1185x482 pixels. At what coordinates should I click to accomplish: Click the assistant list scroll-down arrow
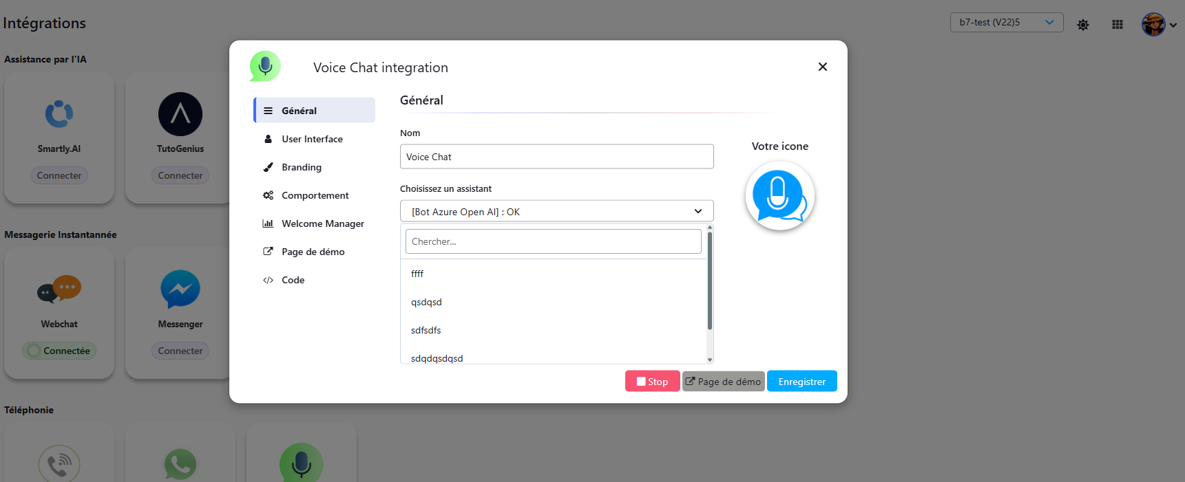point(710,360)
